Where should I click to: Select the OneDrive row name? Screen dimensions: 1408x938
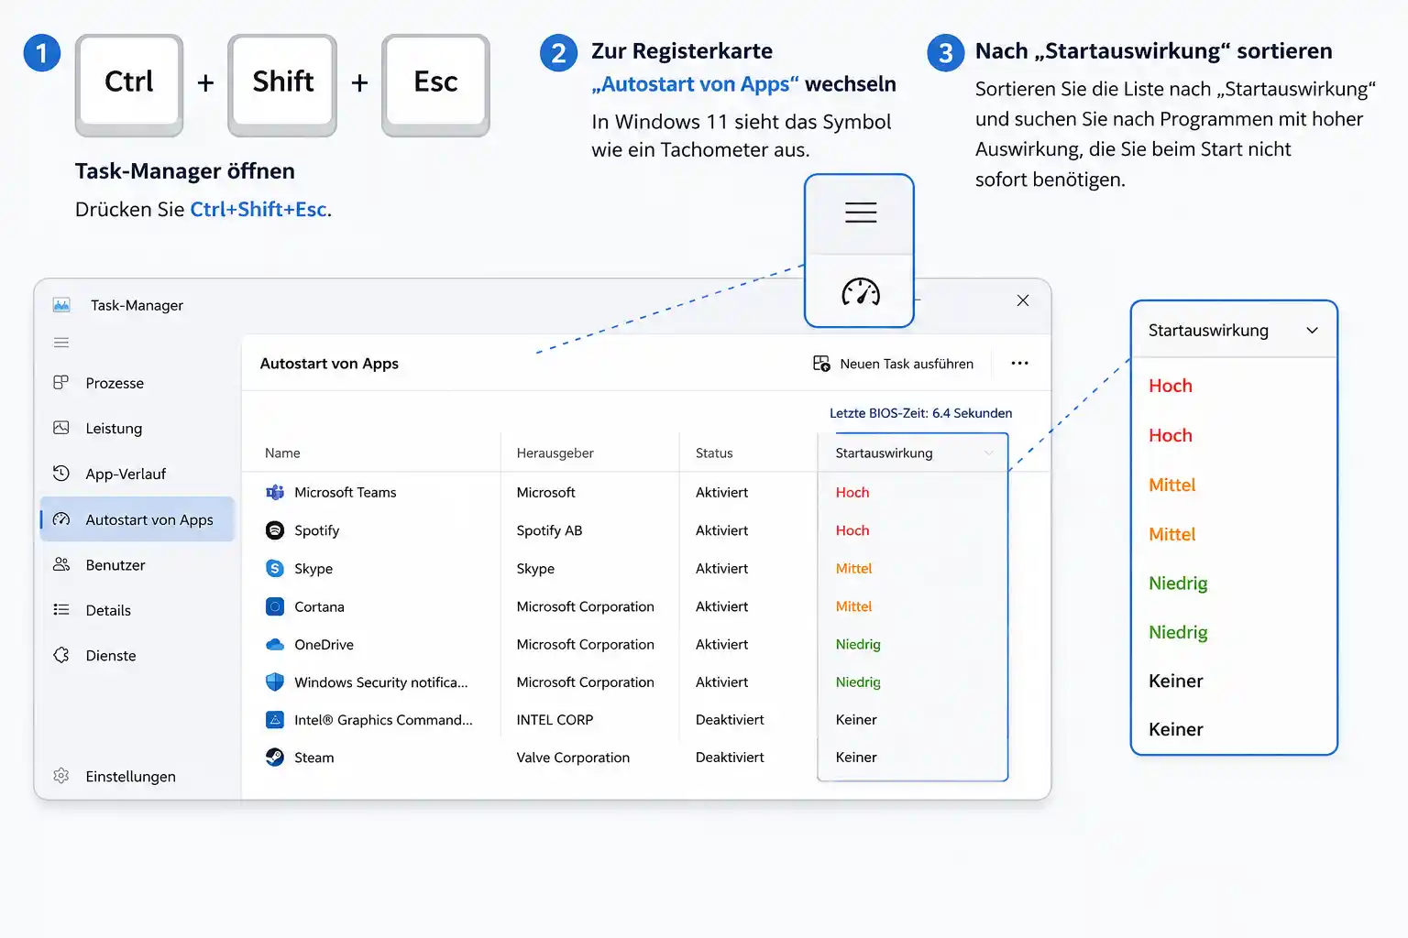(x=324, y=645)
